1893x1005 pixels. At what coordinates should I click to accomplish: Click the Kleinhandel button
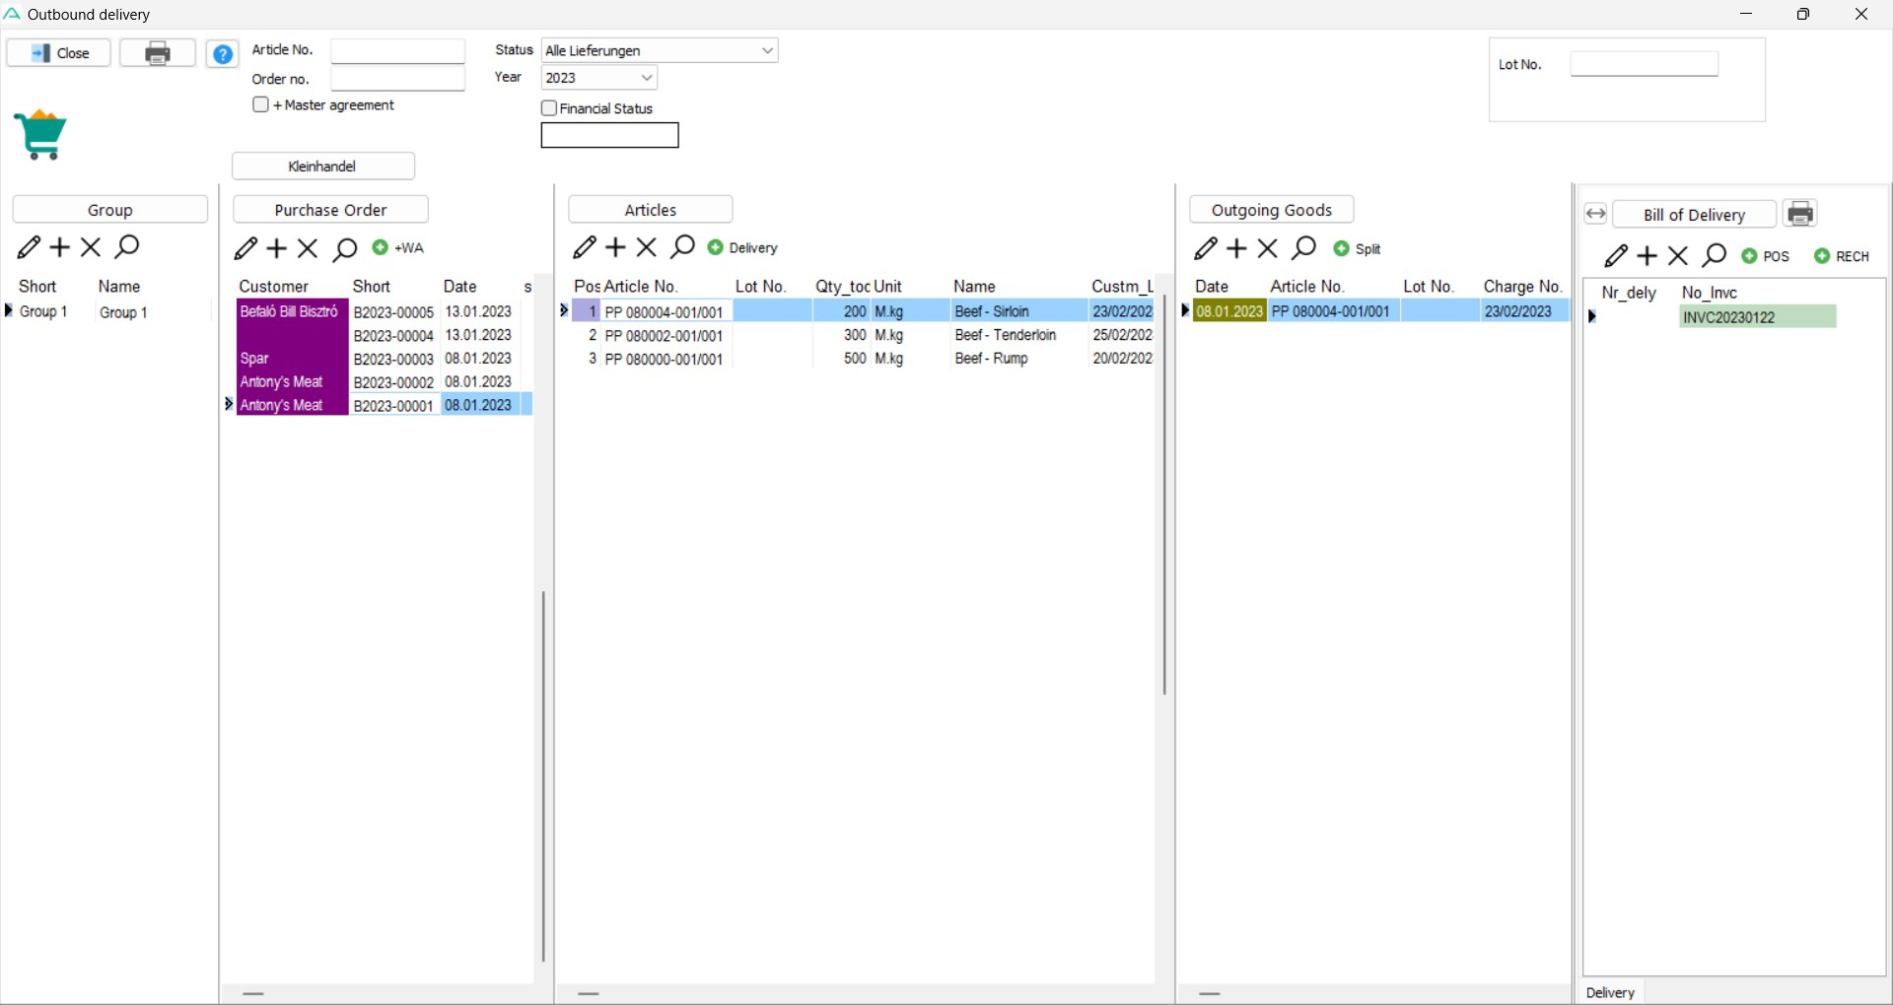tap(322, 167)
